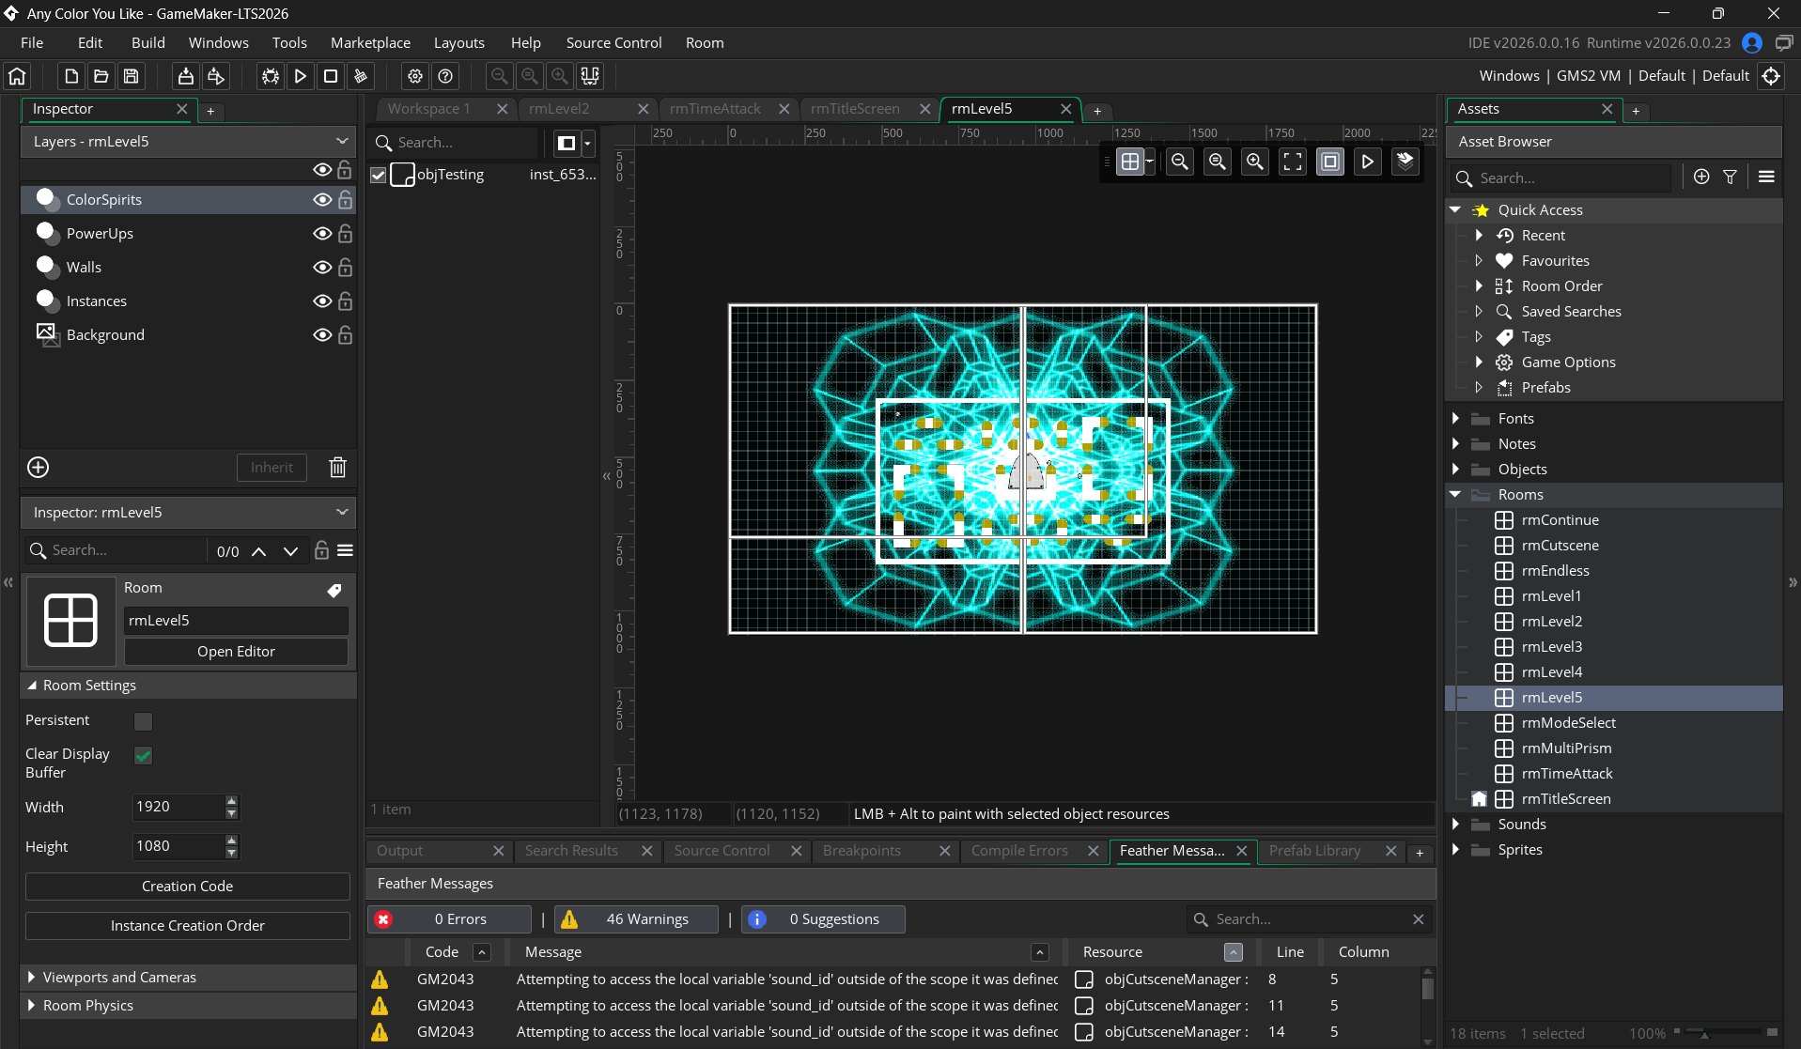Image resolution: width=1801 pixels, height=1049 pixels.
Task: Open the Start Page home icon
Action: [17, 76]
